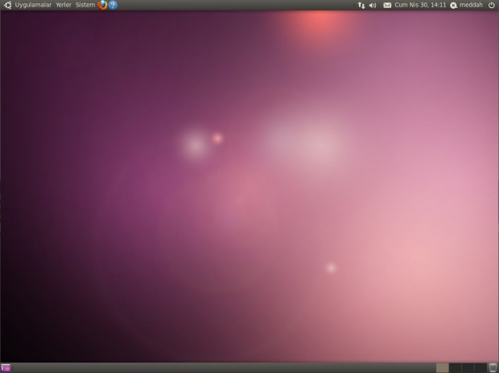This screenshot has height=373, width=499.
Task: Switch to the second workspace in the switcher
Action: (x=455, y=368)
